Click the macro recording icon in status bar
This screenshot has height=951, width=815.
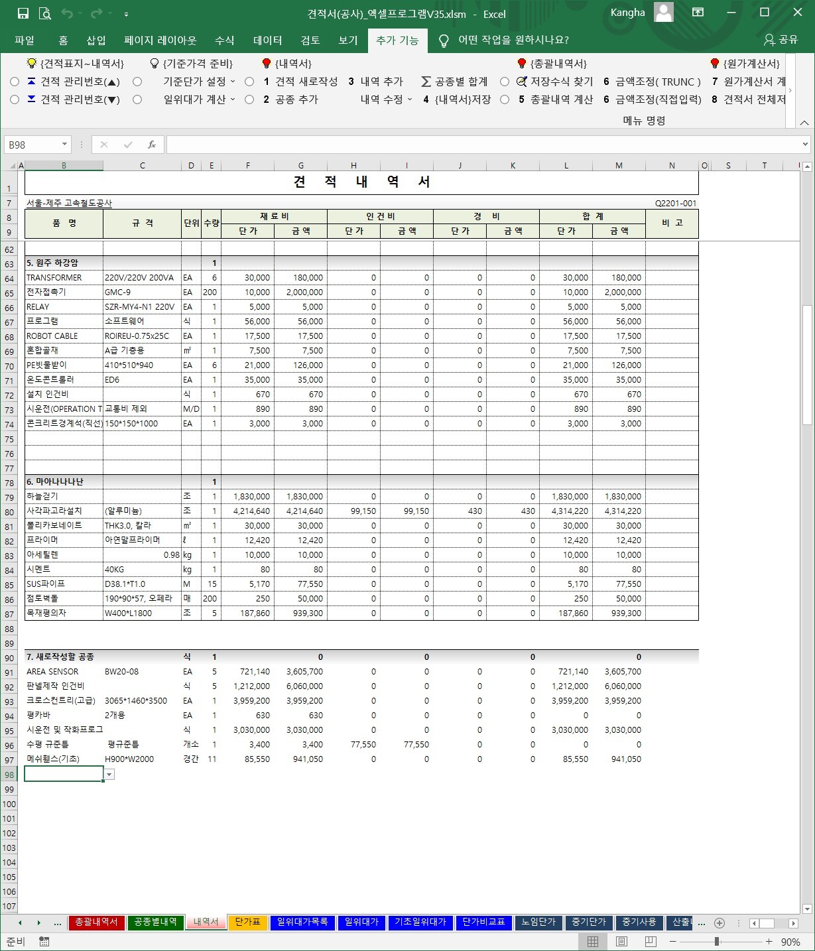44,942
